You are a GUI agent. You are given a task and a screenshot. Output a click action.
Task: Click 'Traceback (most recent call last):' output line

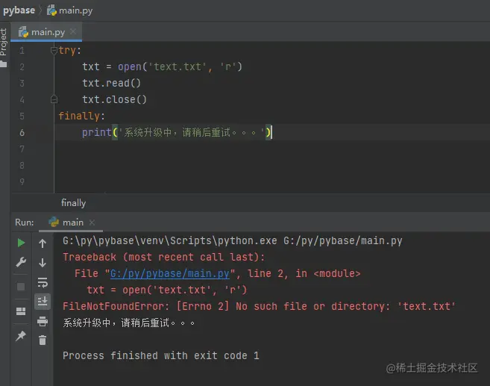[164, 257]
